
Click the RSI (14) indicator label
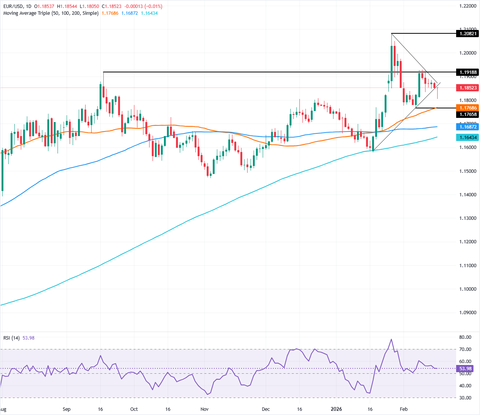(12, 338)
